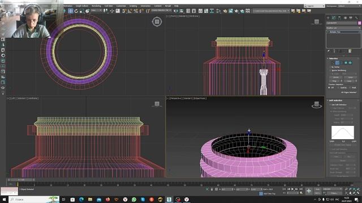Select Edge sub-object level icon

click(337, 63)
